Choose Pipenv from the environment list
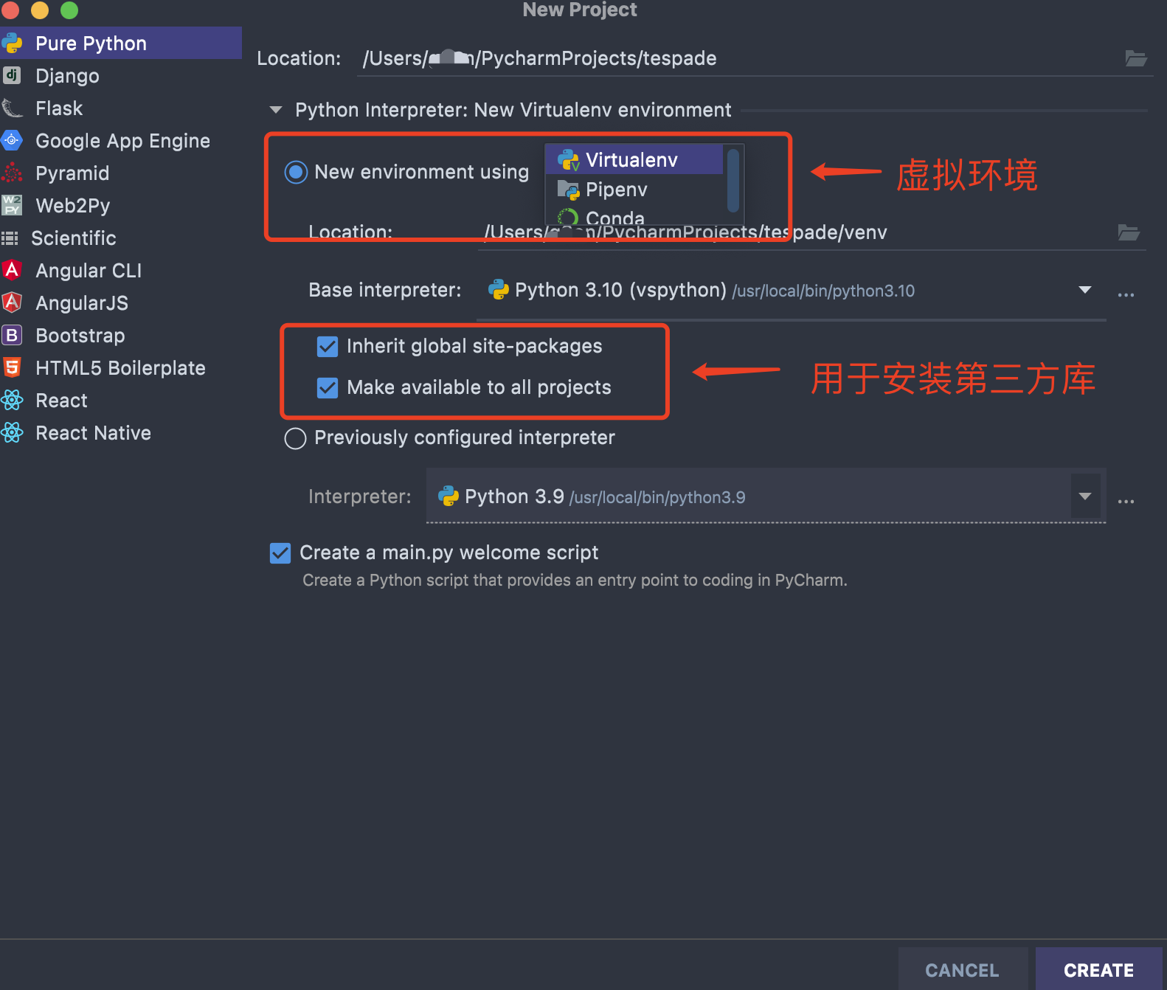 [x=617, y=190]
